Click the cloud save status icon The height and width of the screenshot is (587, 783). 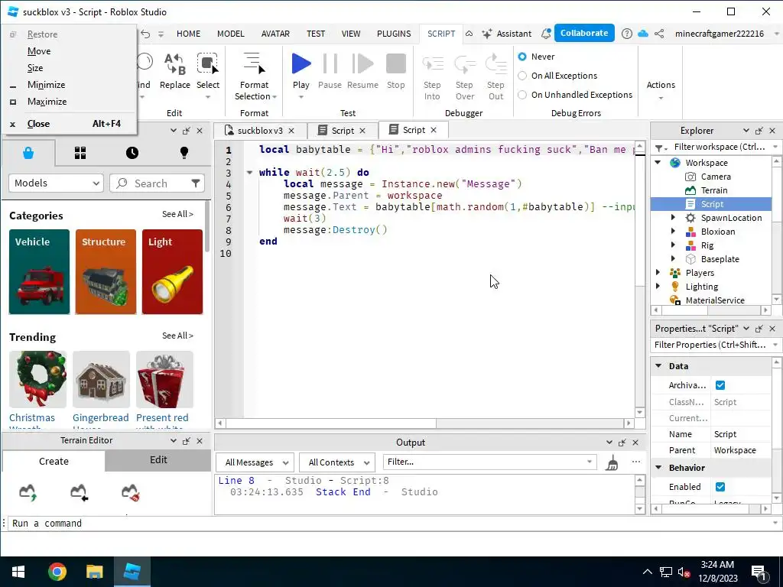643,34
